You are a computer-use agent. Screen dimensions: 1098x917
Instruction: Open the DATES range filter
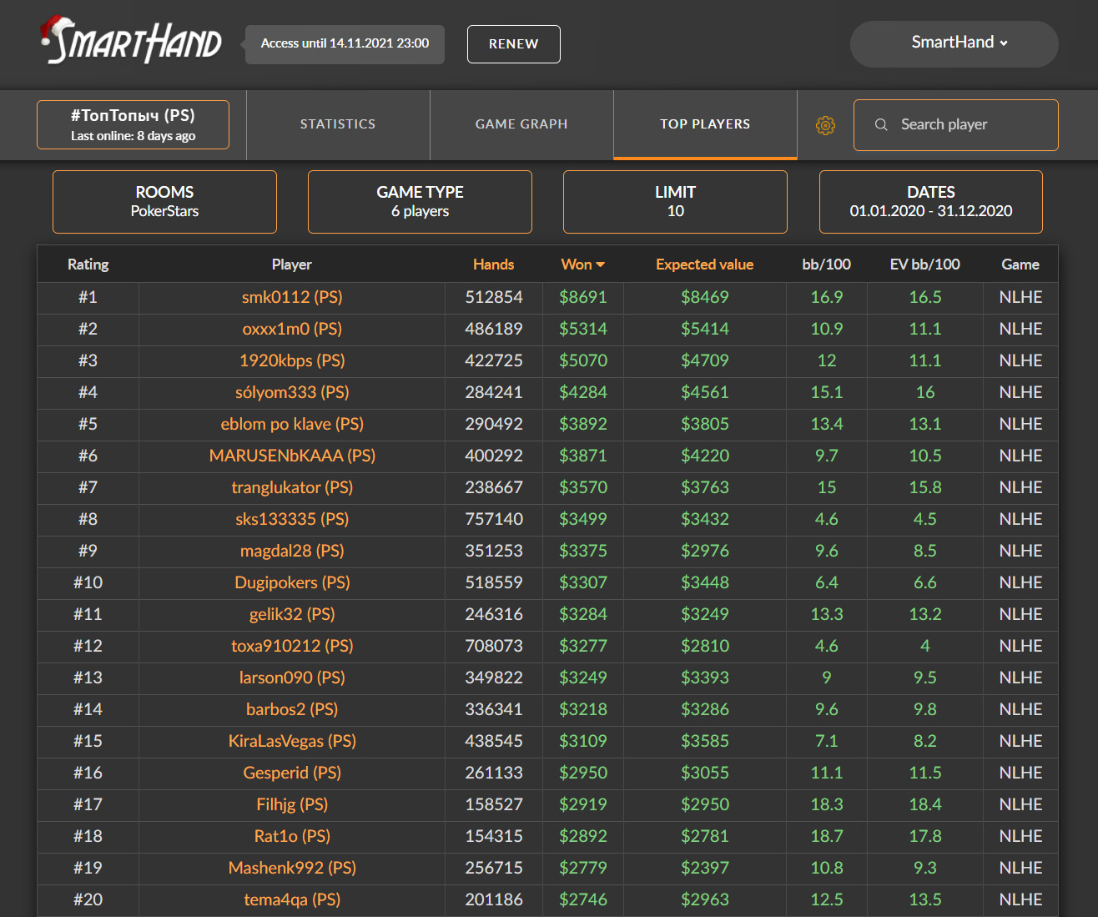pyautogui.click(x=931, y=202)
